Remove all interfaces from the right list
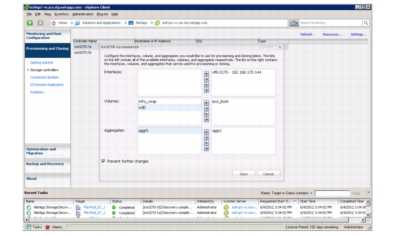Image resolution: width=408 pixels, height=236 pixels. coord(207,90)
